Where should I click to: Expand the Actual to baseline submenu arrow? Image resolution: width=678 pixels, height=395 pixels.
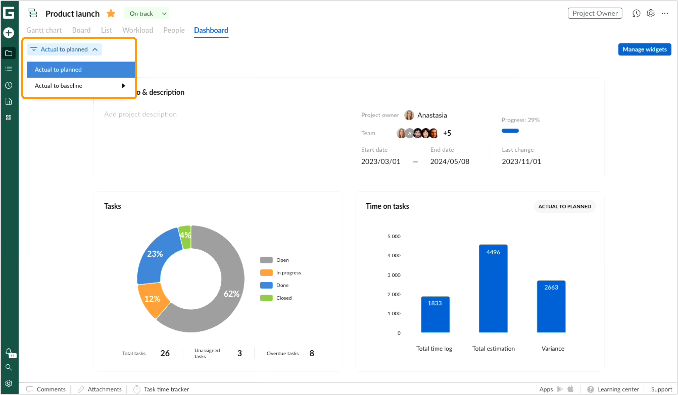click(x=123, y=85)
